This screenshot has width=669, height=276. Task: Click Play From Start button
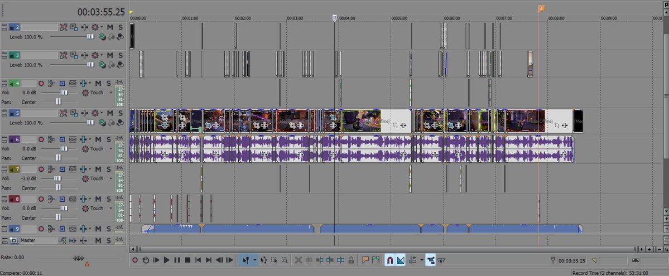pos(156,260)
